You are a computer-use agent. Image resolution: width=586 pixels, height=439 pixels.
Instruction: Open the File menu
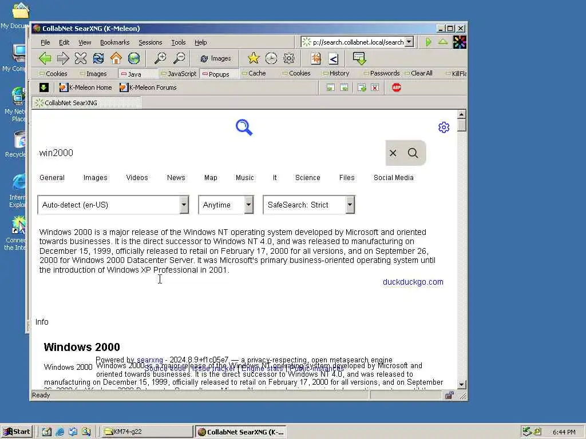pos(45,42)
